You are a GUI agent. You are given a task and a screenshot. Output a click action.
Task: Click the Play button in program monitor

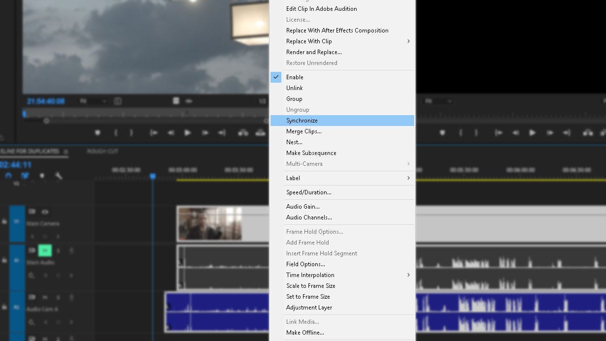pyautogui.click(x=189, y=132)
